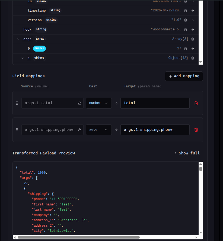Click arrow icon on args item 0 row
This screenshot has height=241, width=223.
click(193, 49)
